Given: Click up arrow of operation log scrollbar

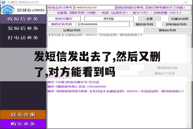Looking at the screenshot, I should (188, 78).
